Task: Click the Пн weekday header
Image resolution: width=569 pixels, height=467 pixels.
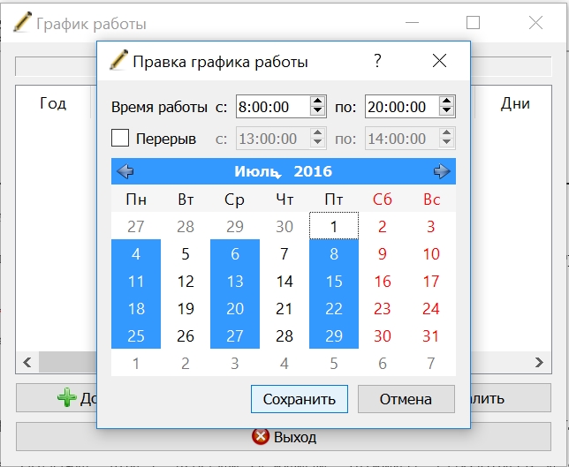Action: pyautogui.click(x=136, y=199)
